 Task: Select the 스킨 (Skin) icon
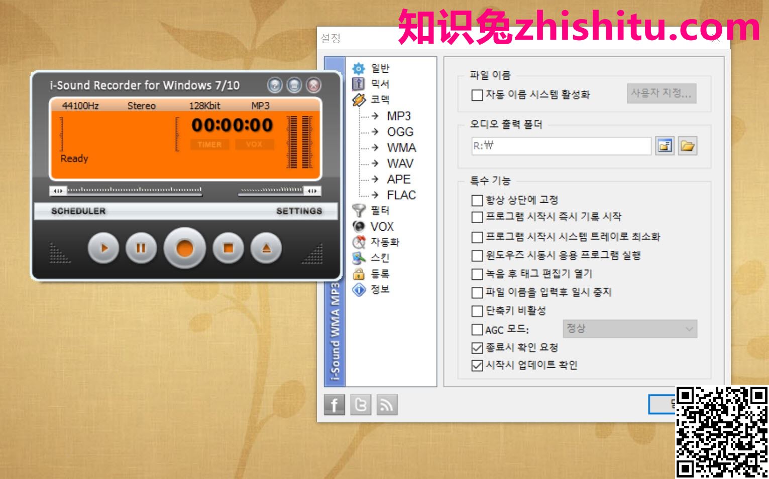tap(359, 258)
